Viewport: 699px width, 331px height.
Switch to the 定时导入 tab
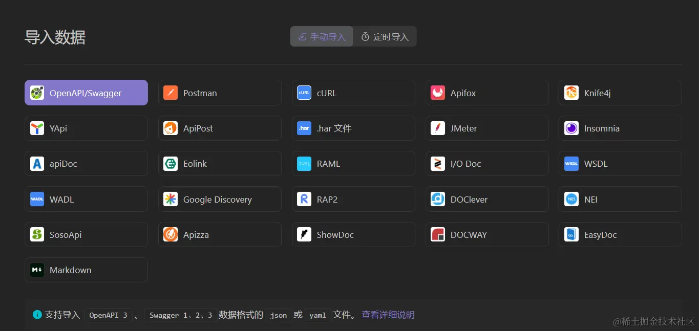click(x=385, y=37)
